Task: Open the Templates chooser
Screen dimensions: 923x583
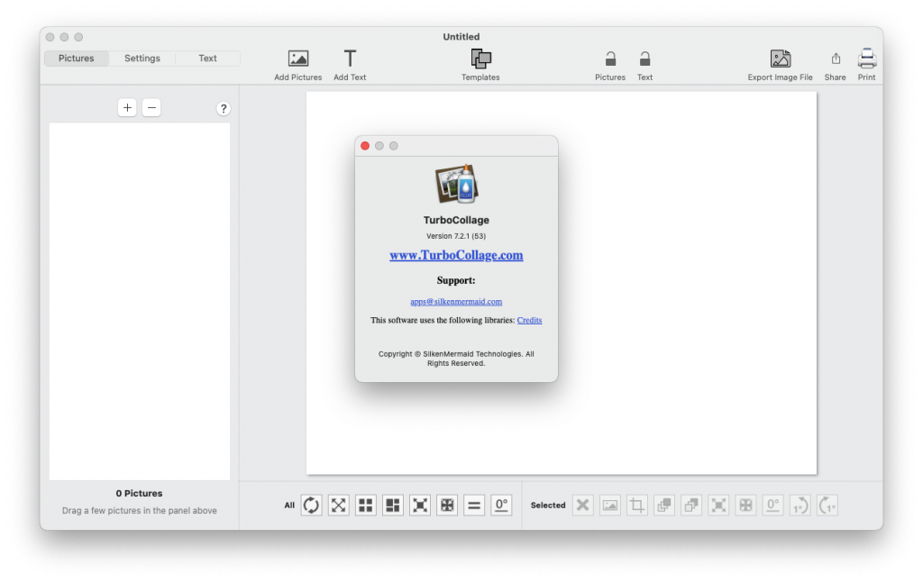Action: 480,59
